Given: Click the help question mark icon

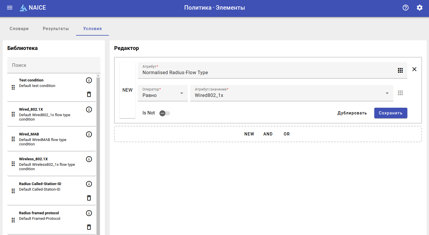Looking at the screenshot, I should (405, 8).
